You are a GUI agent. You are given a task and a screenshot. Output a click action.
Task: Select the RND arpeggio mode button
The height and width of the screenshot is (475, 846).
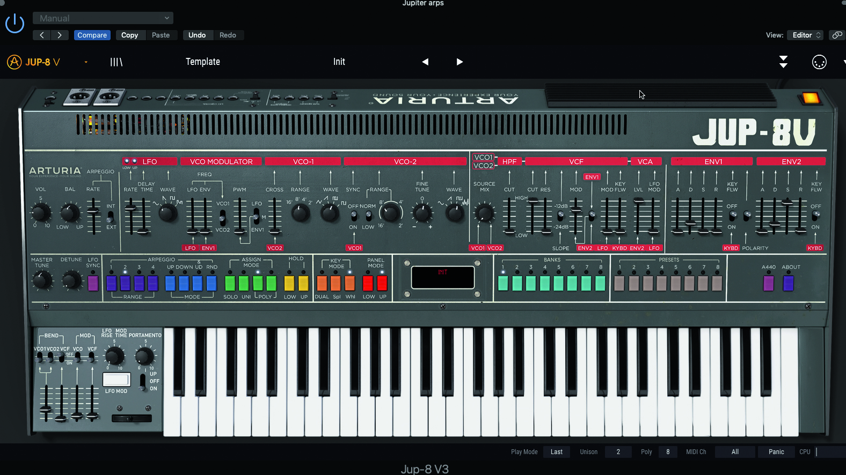point(211,283)
